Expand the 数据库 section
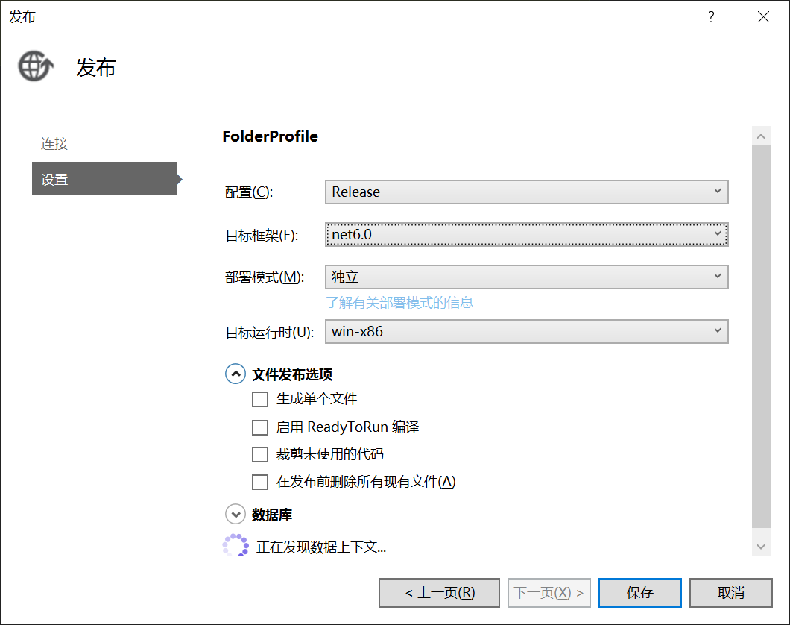 point(236,514)
